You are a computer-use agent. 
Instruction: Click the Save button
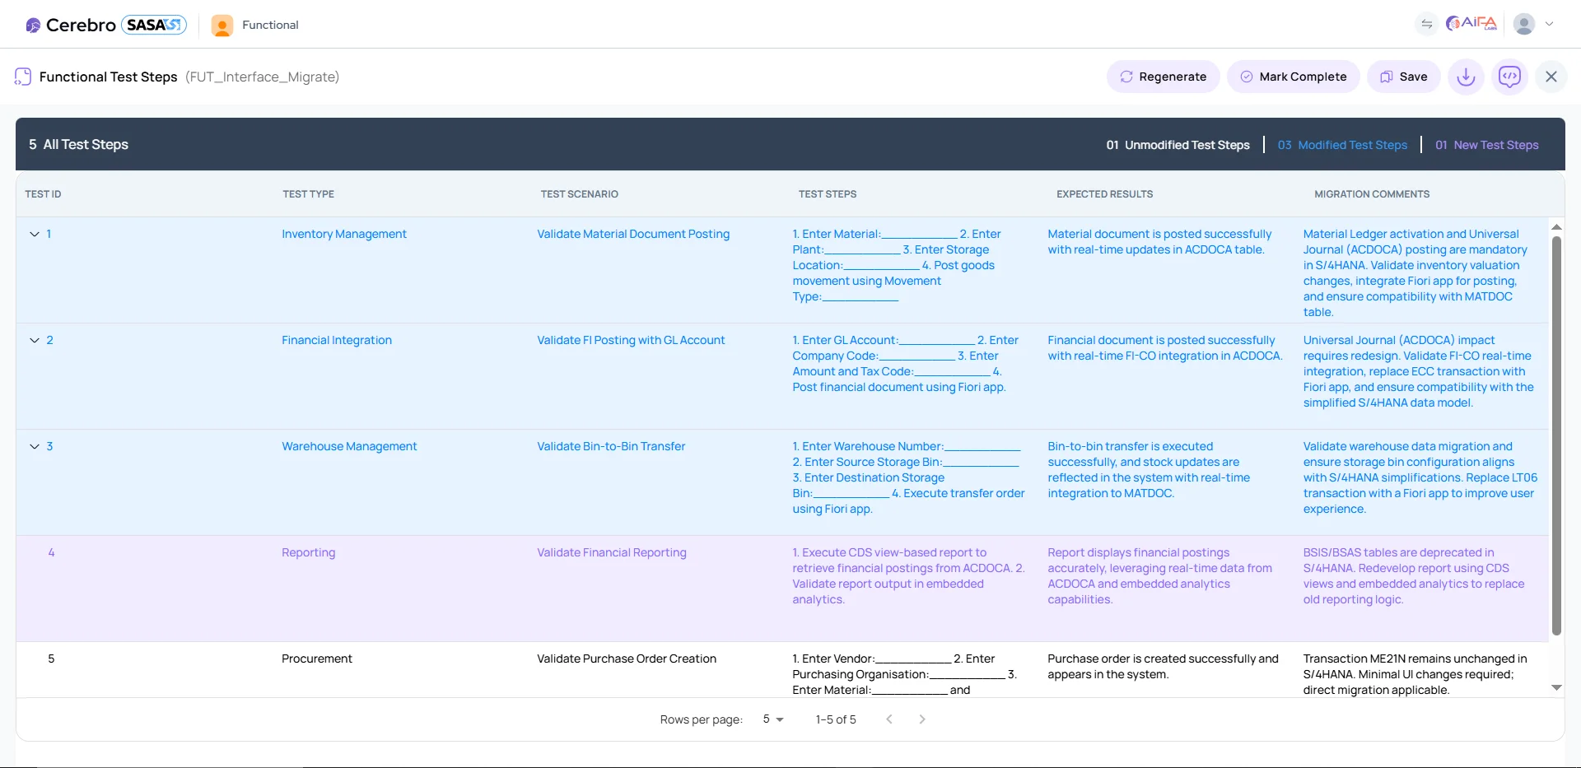[x=1403, y=76]
